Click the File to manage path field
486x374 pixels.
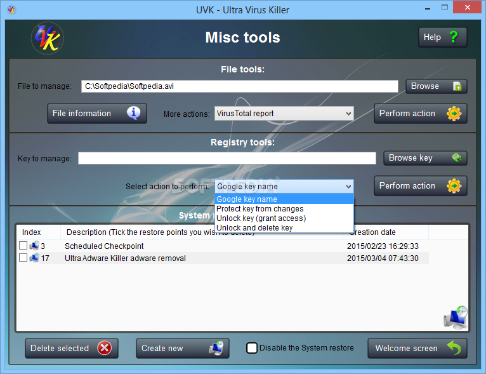(x=240, y=86)
